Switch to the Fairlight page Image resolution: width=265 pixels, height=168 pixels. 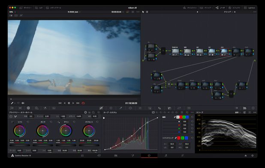click(166, 156)
